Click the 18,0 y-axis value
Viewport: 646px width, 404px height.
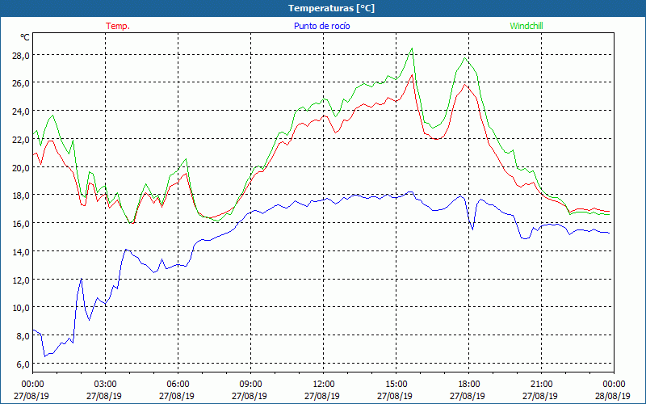tap(21, 196)
